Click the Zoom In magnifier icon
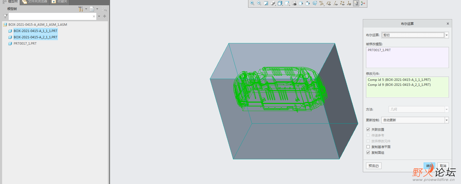 (x=252, y=3)
